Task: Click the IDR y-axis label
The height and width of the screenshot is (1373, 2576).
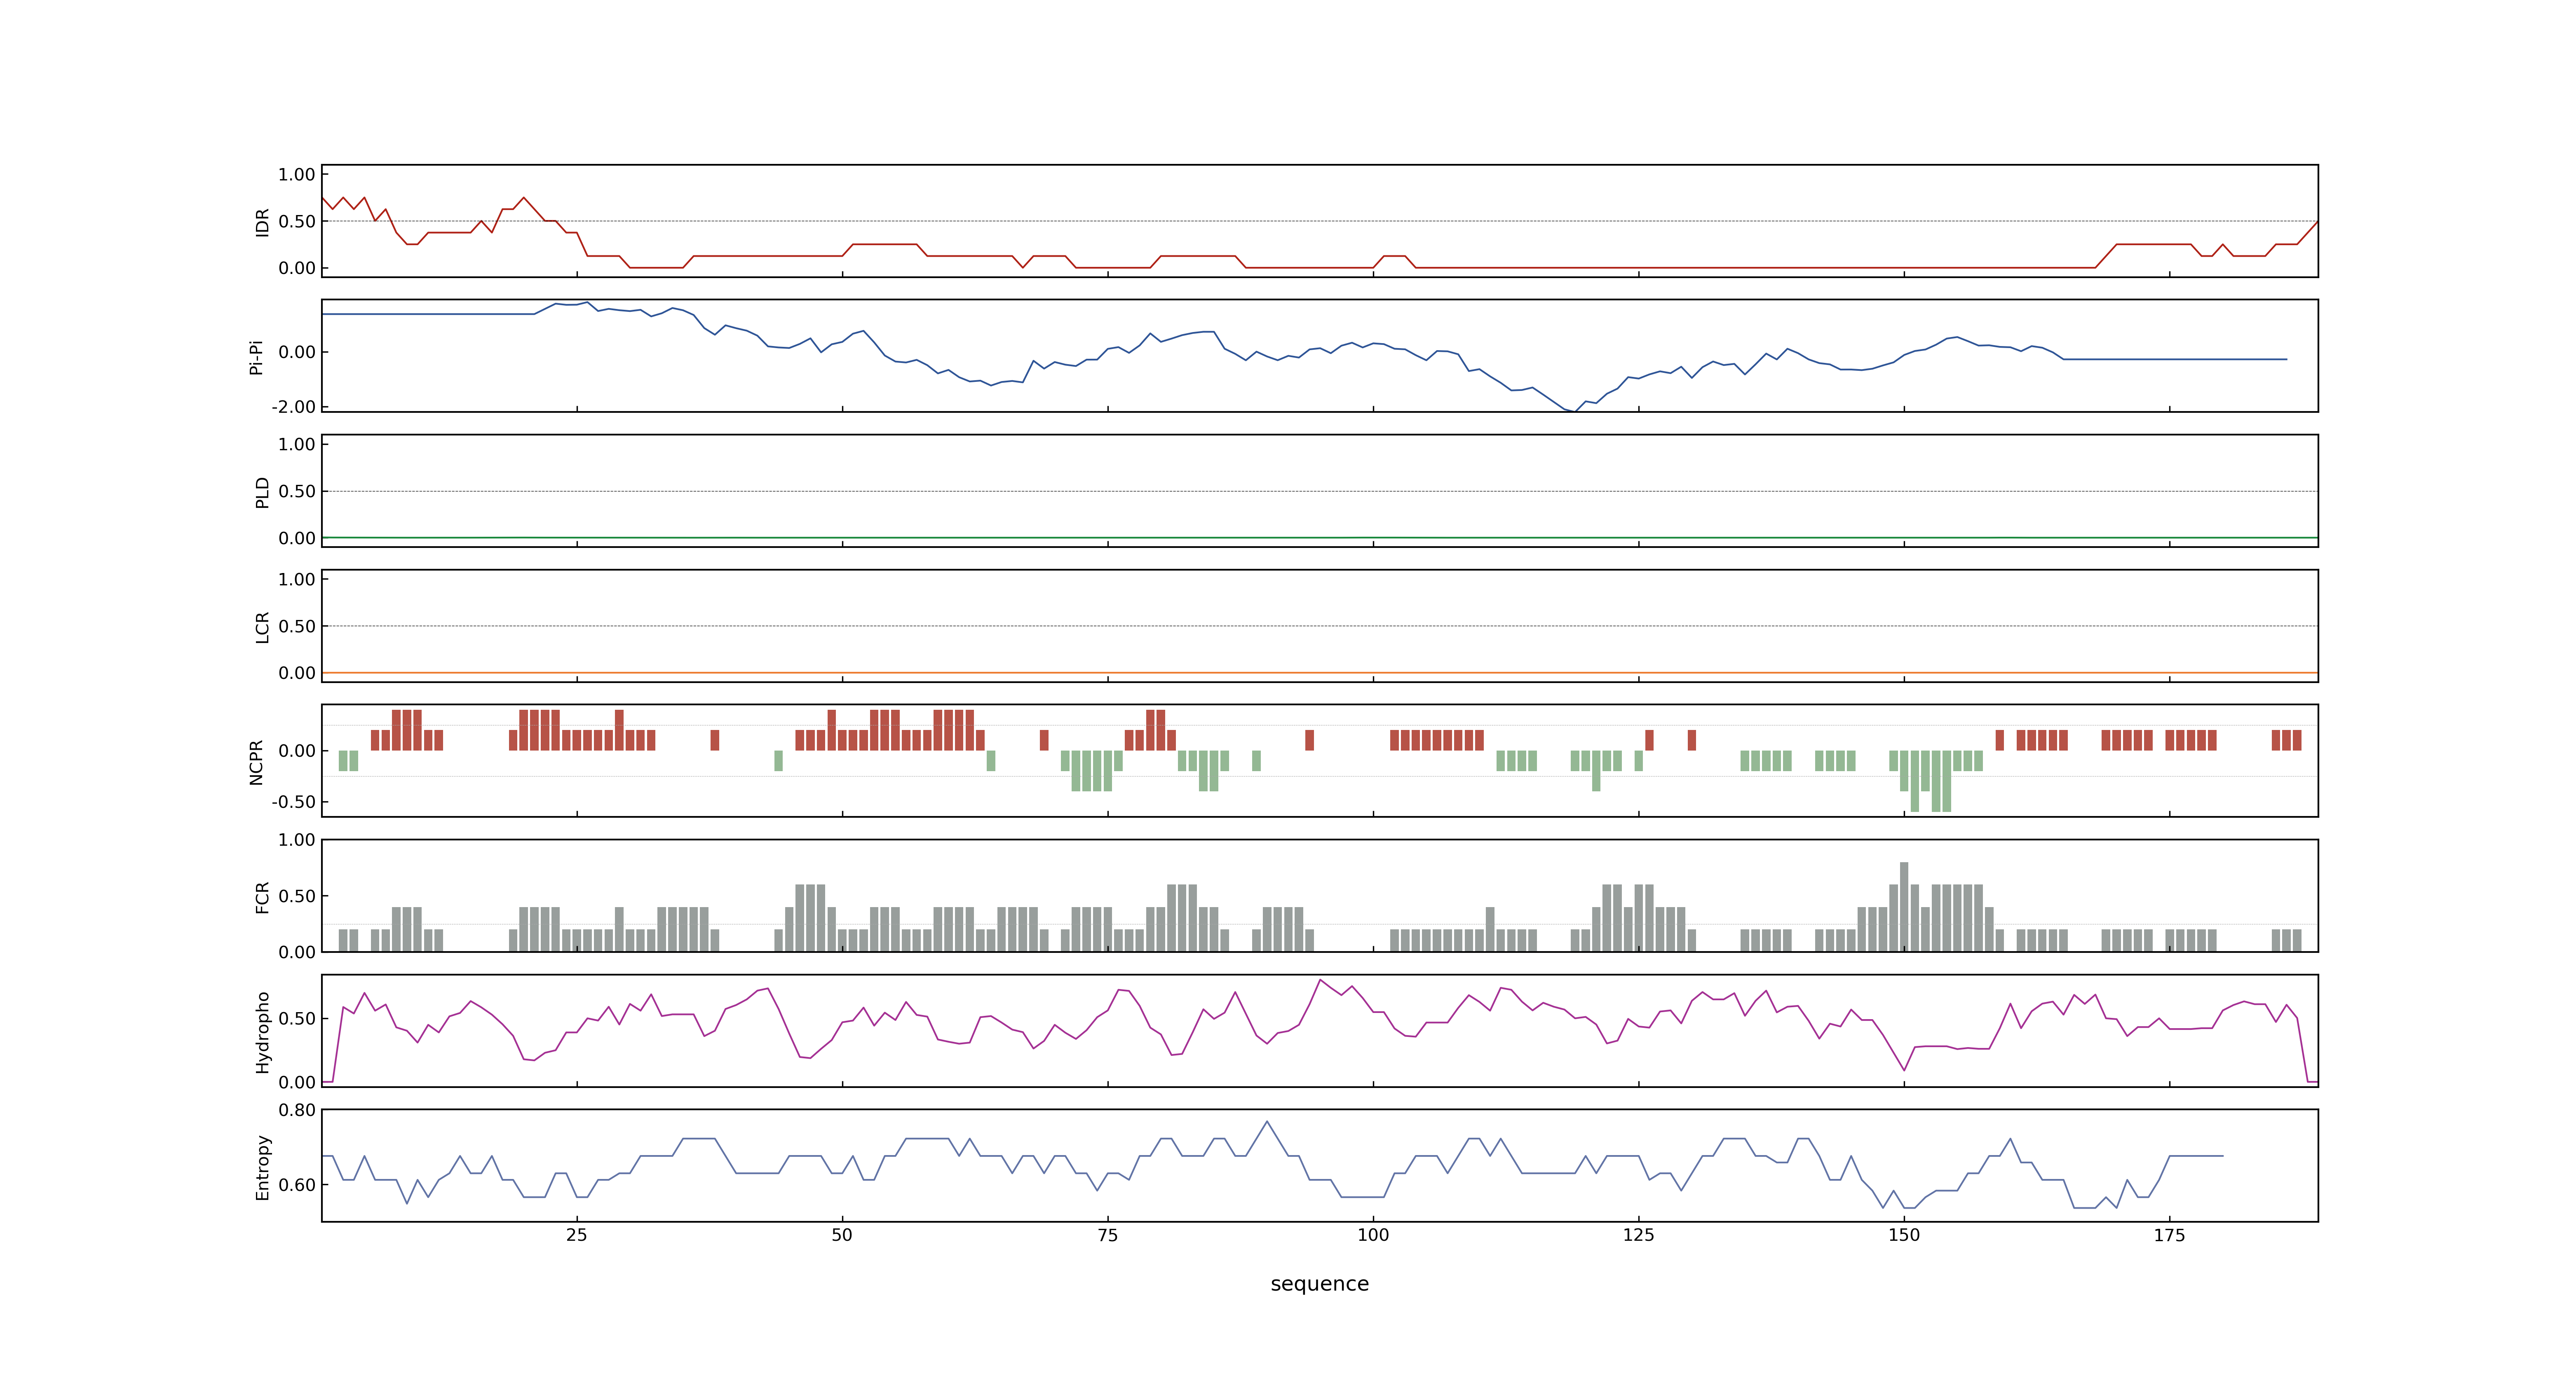Action: [262, 222]
